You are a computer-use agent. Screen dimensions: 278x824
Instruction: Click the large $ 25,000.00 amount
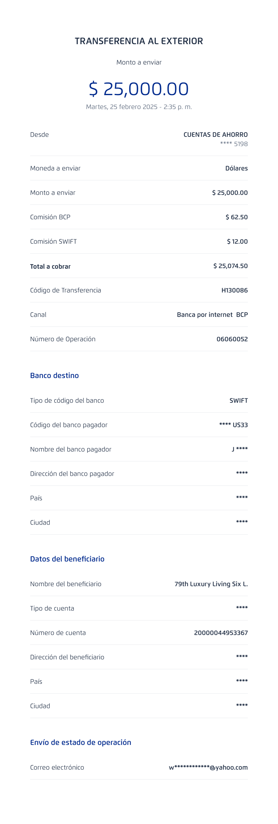coord(139,89)
